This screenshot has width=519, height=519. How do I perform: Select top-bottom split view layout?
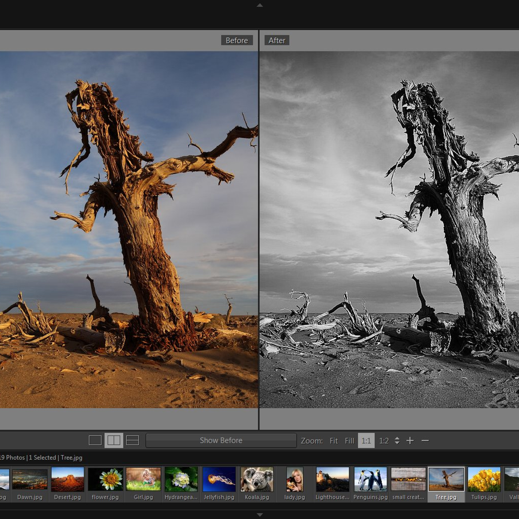coord(132,440)
